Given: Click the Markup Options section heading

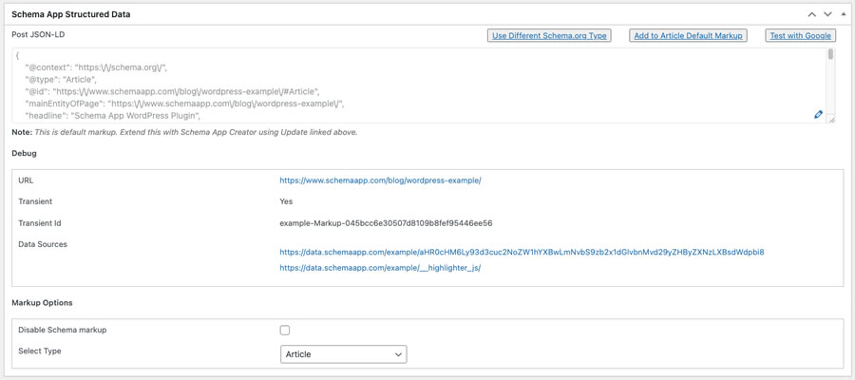Looking at the screenshot, I should coord(42,302).
